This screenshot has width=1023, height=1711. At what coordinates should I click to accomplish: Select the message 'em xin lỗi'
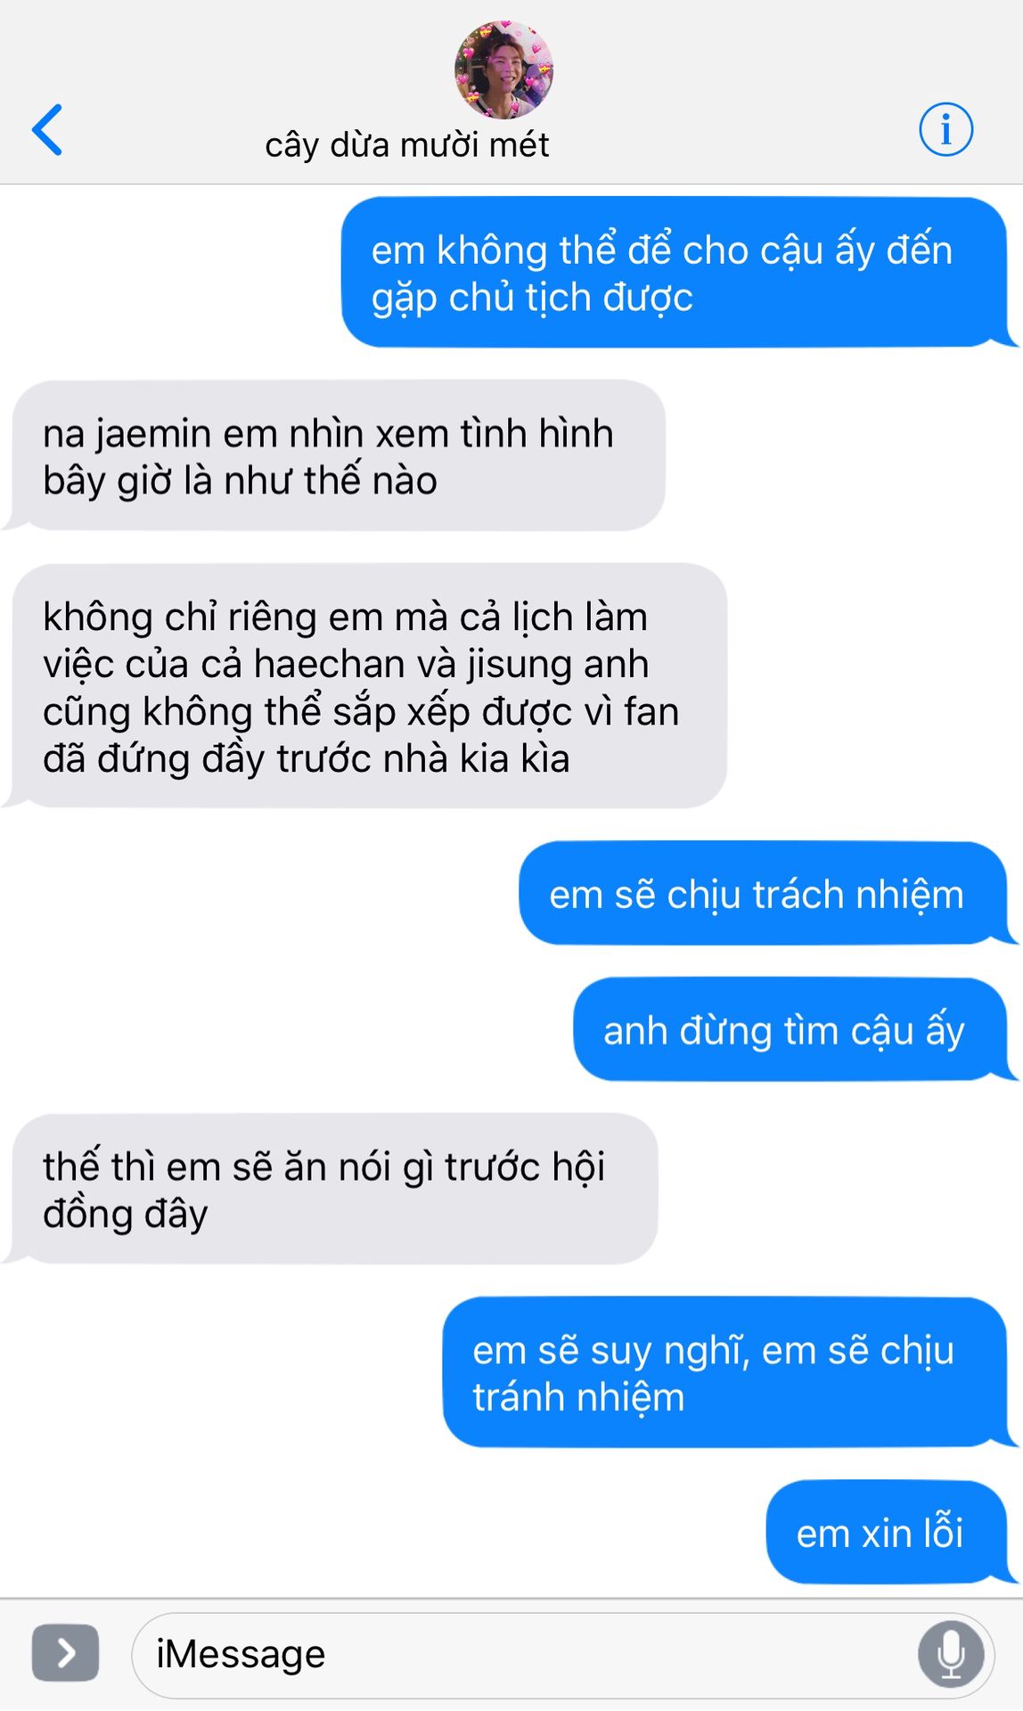(x=888, y=1532)
